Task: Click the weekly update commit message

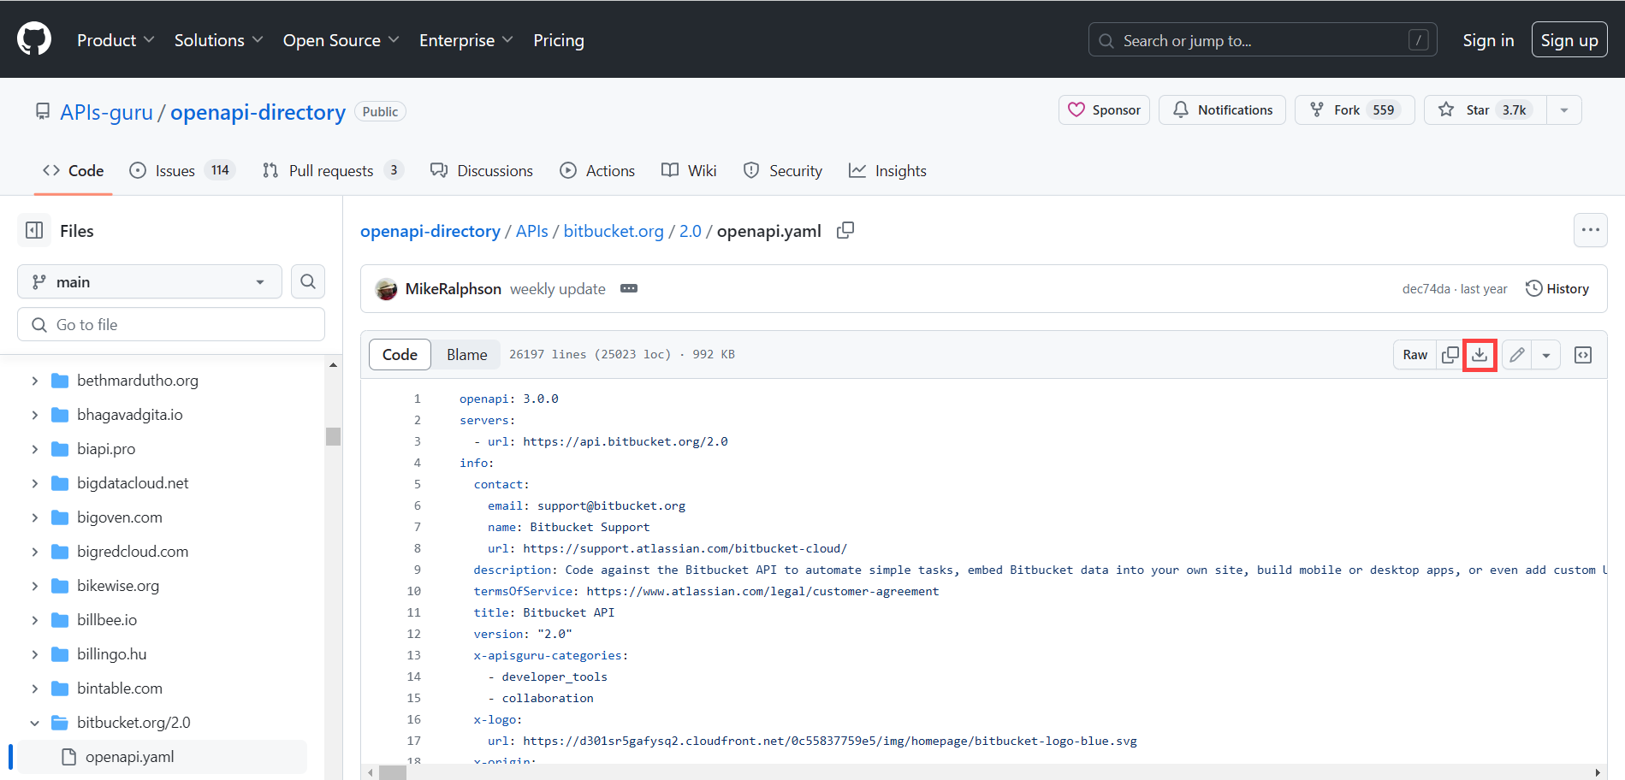Action: pyautogui.click(x=558, y=289)
